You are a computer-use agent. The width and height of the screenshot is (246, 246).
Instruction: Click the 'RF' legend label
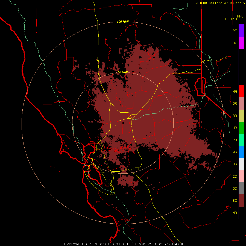(x=235, y=31)
